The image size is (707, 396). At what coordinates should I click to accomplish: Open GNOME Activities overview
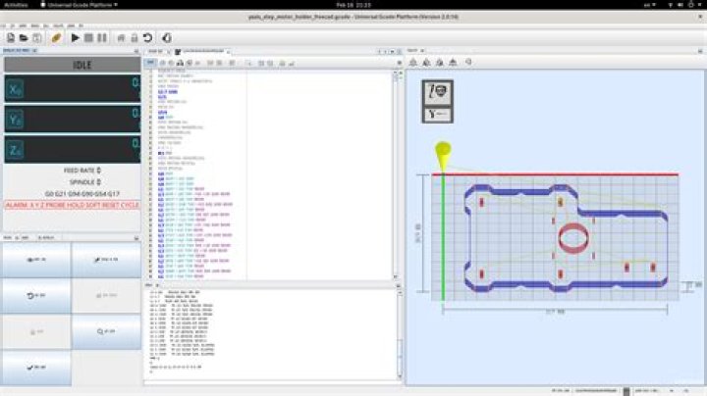(x=16, y=5)
